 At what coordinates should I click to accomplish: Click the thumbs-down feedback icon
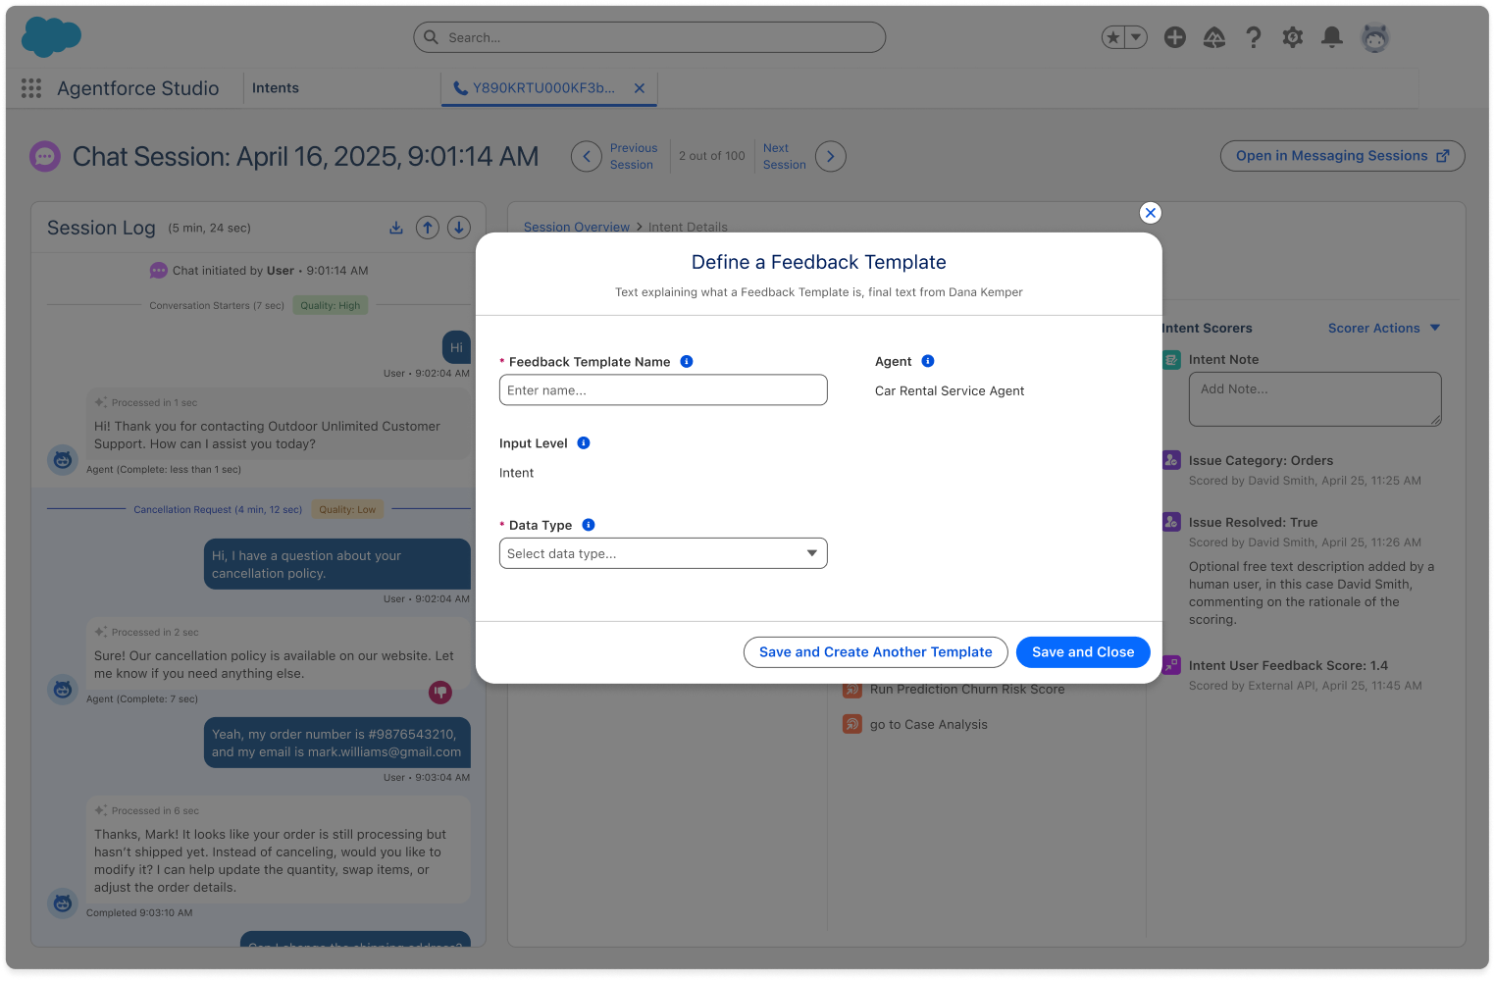pos(440,692)
